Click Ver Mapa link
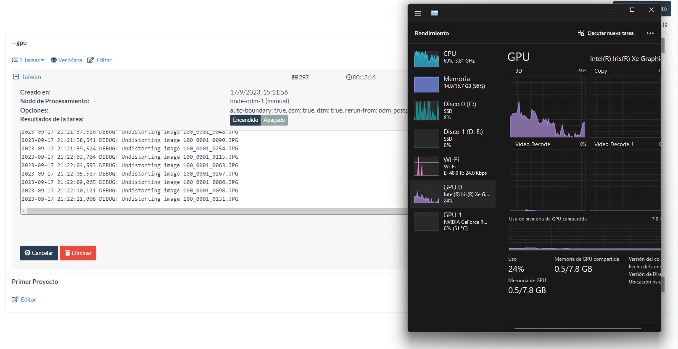The height and width of the screenshot is (349, 678). 70,60
